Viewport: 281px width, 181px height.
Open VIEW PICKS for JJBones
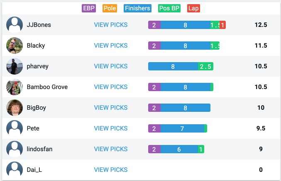111,25
